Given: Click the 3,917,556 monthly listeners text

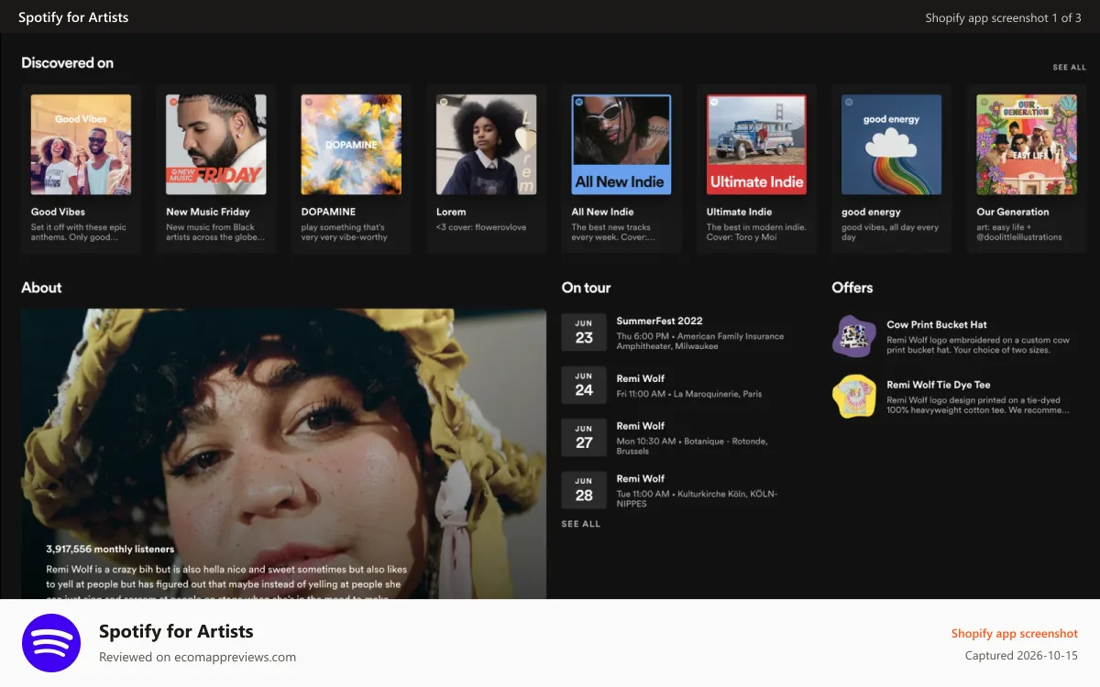Looking at the screenshot, I should point(110,550).
